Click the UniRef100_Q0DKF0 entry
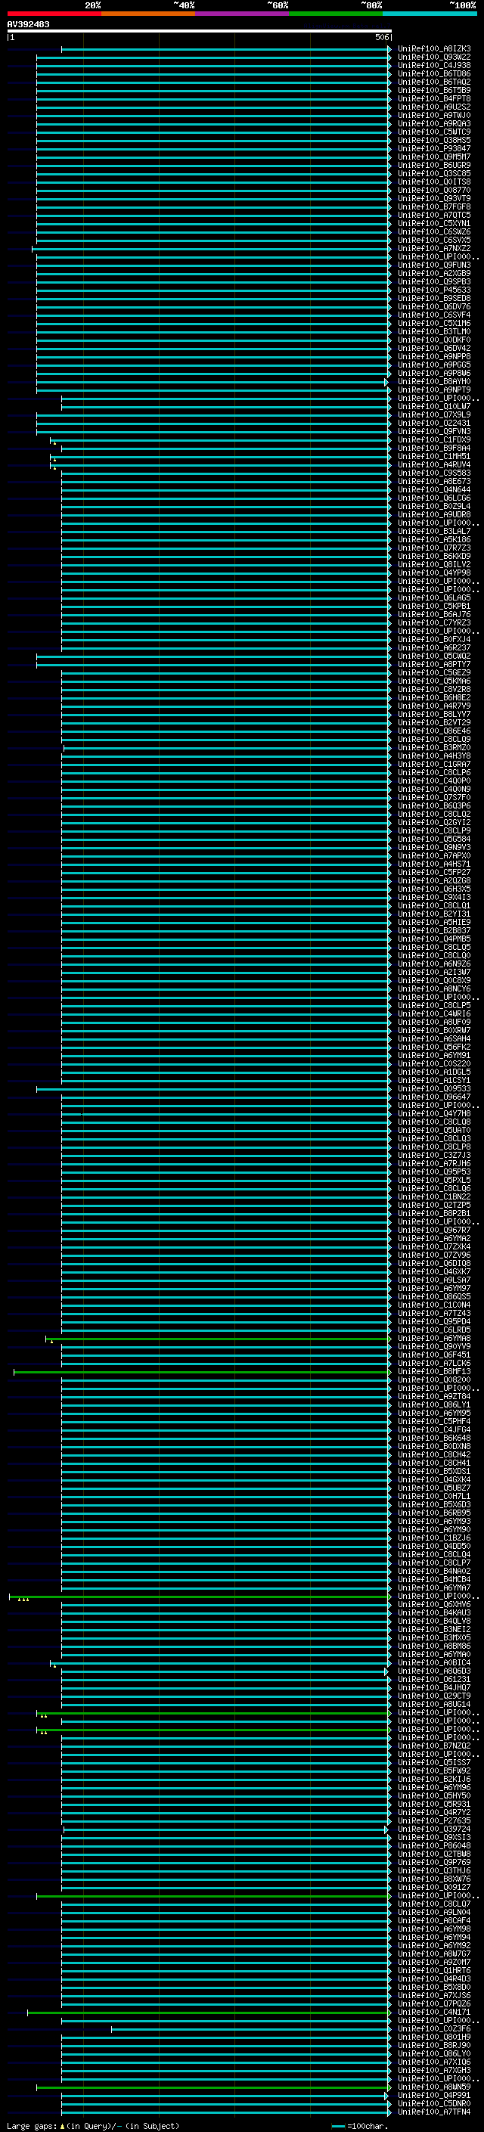This screenshot has height=2132, width=484. [434, 340]
